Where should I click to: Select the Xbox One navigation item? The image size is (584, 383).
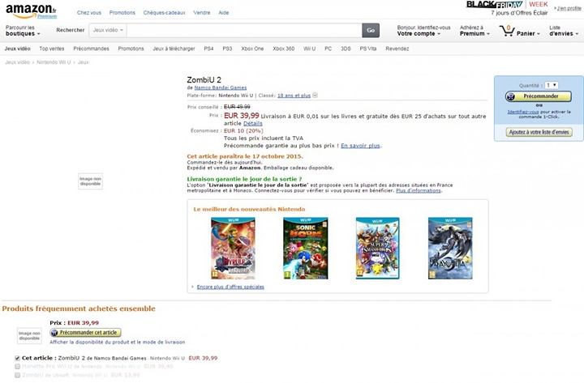(x=252, y=49)
